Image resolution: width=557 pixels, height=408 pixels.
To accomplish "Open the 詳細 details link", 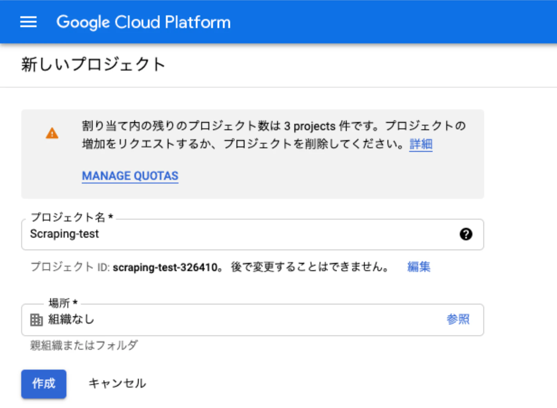I will pos(421,144).
